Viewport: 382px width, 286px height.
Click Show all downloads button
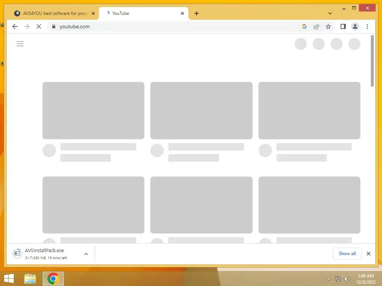point(347,254)
